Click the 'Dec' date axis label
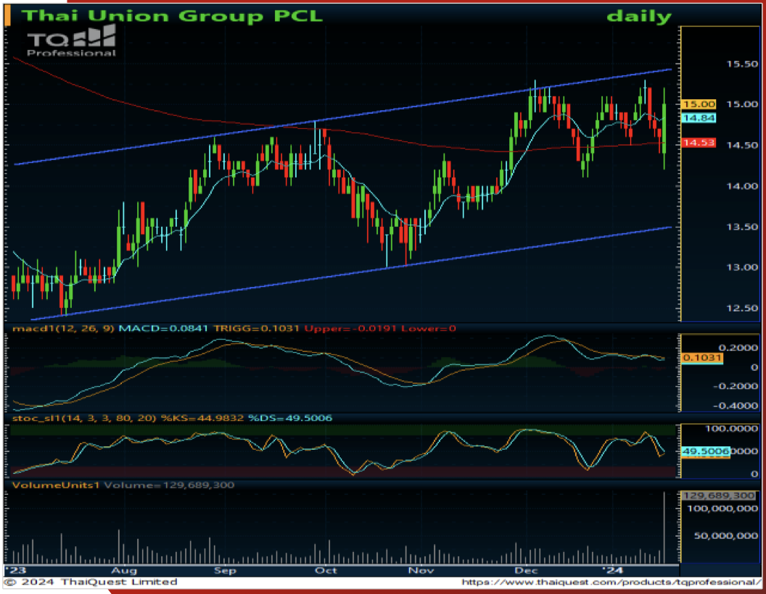 tap(526, 571)
